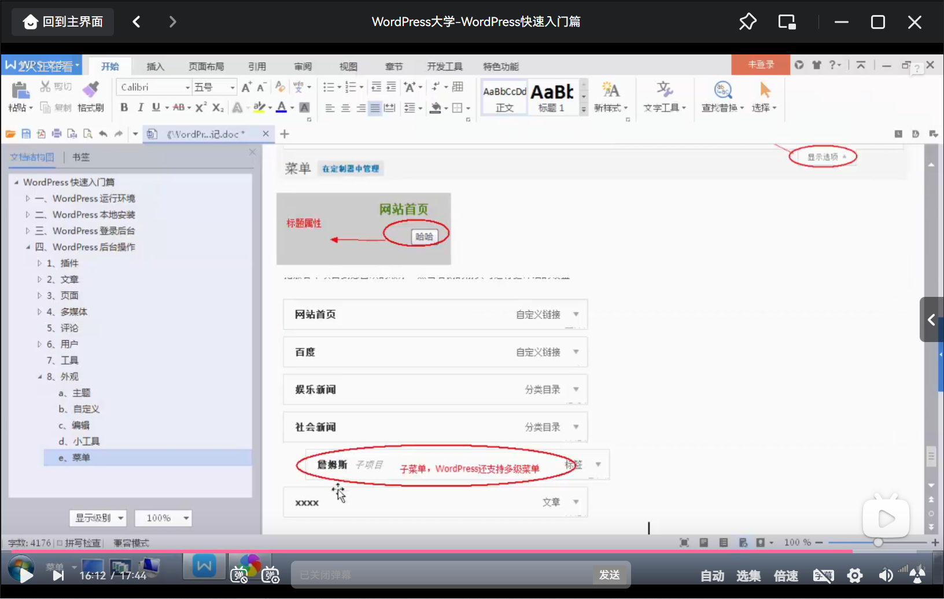
Task: Pin the video window on top
Action: (747, 22)
